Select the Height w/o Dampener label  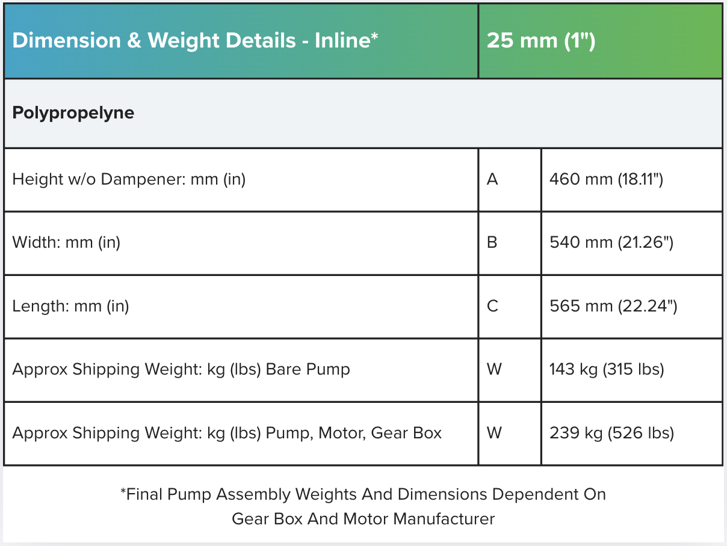coord(129,179)
